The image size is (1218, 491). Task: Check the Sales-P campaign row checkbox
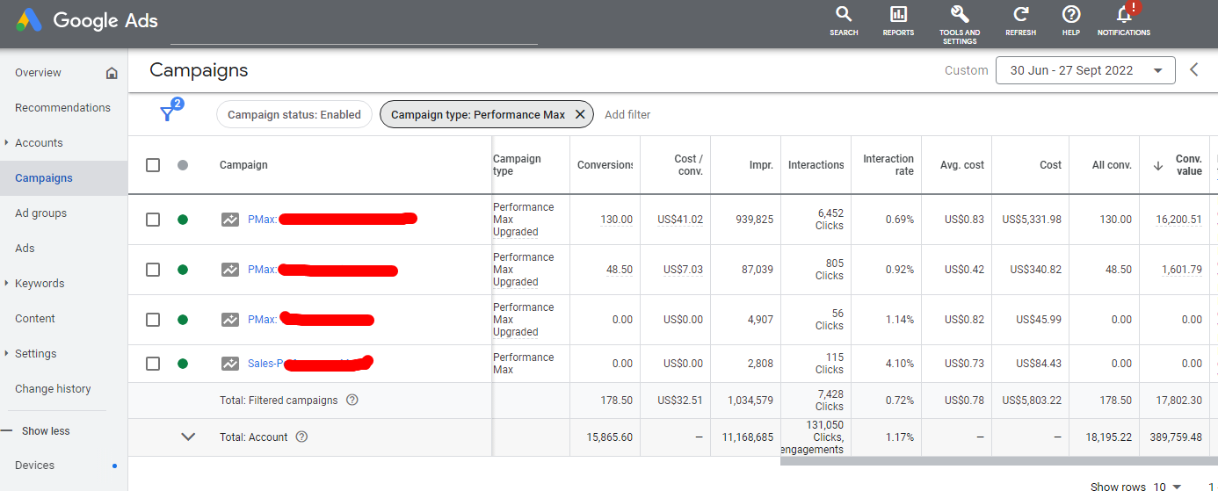tap(153, 364)
